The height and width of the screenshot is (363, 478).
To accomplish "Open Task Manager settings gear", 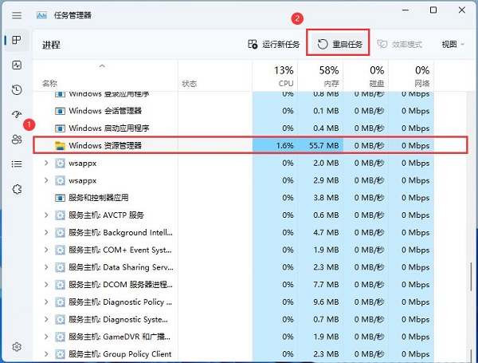I will point(17,347).
